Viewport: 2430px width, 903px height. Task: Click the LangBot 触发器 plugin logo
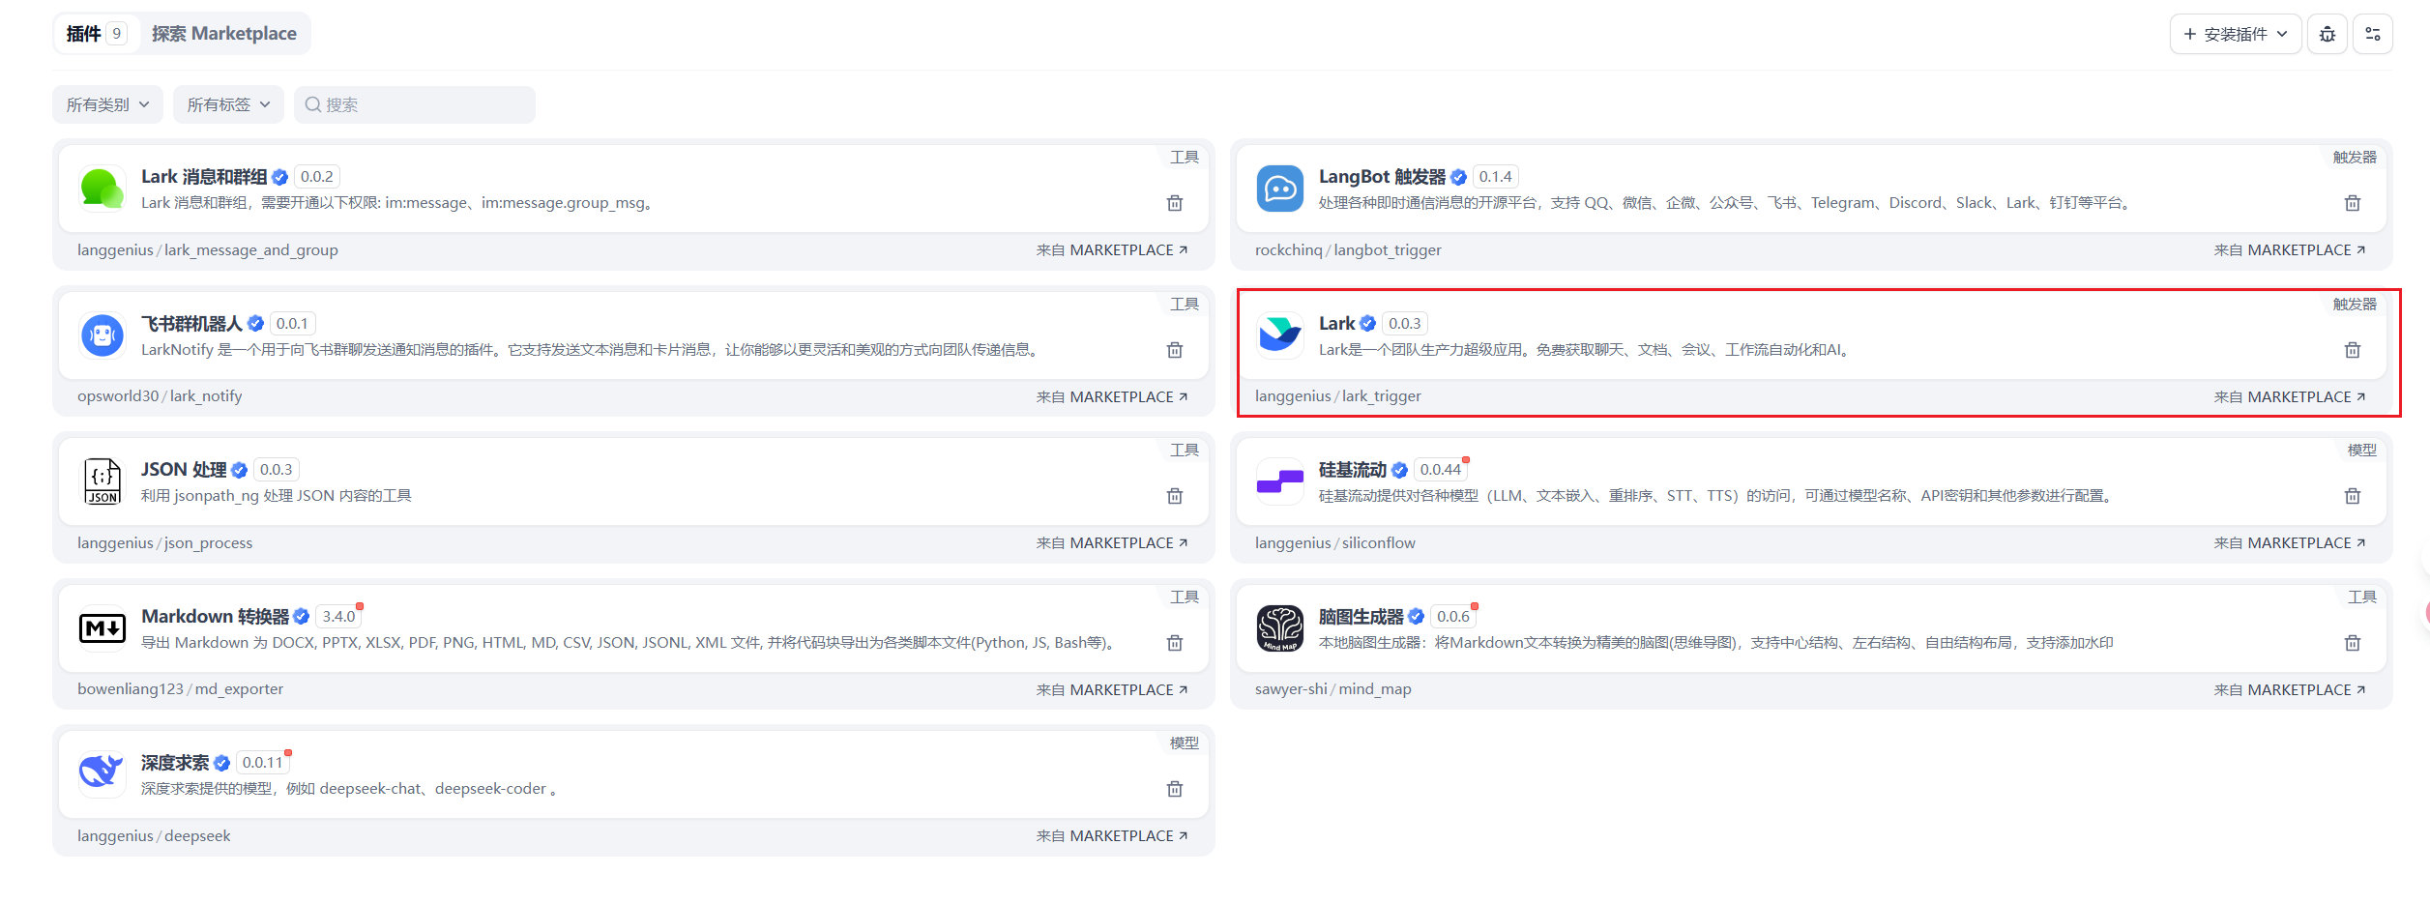1279,189
